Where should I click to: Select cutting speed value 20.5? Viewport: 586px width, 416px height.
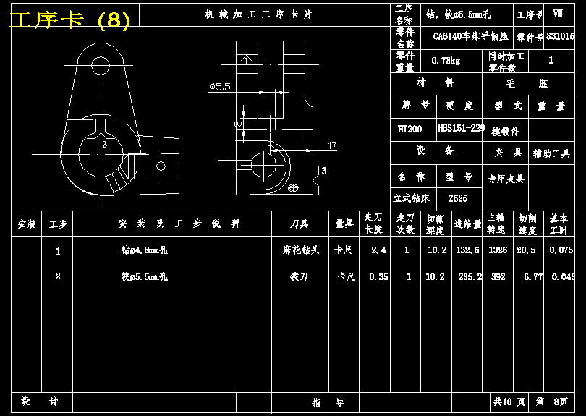pos(526,250)
